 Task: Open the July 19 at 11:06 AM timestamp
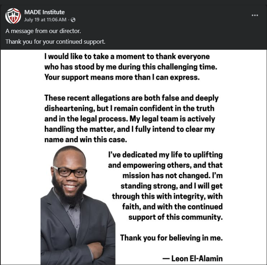[45, 20]
